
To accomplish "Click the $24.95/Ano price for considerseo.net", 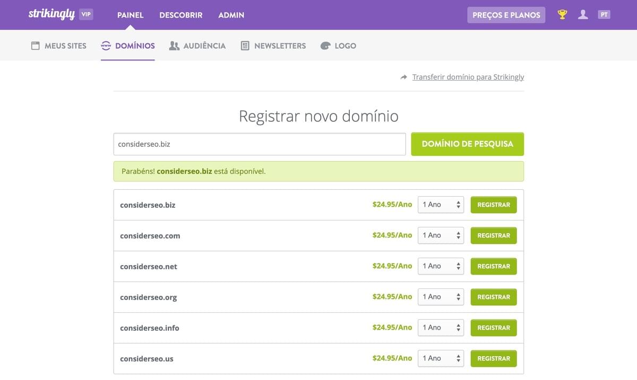I will [392, 266].
